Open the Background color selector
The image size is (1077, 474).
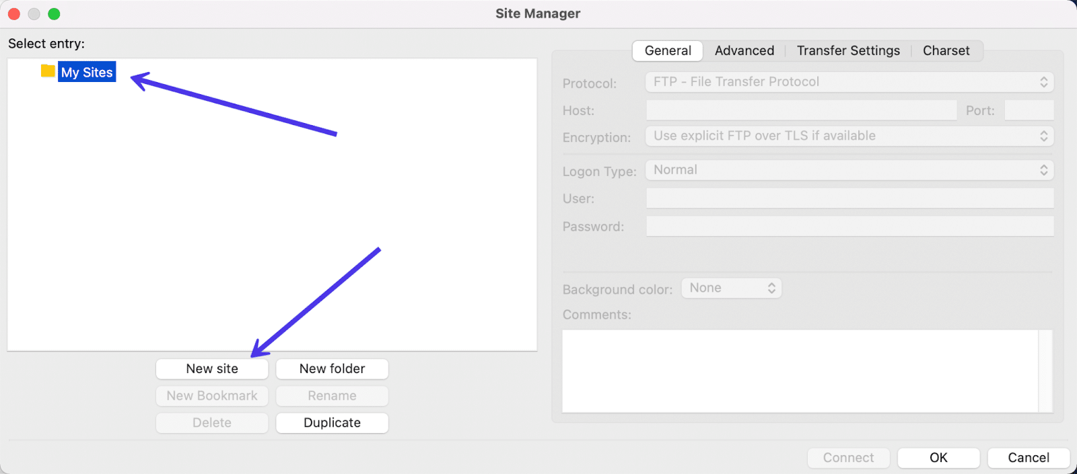731,288
